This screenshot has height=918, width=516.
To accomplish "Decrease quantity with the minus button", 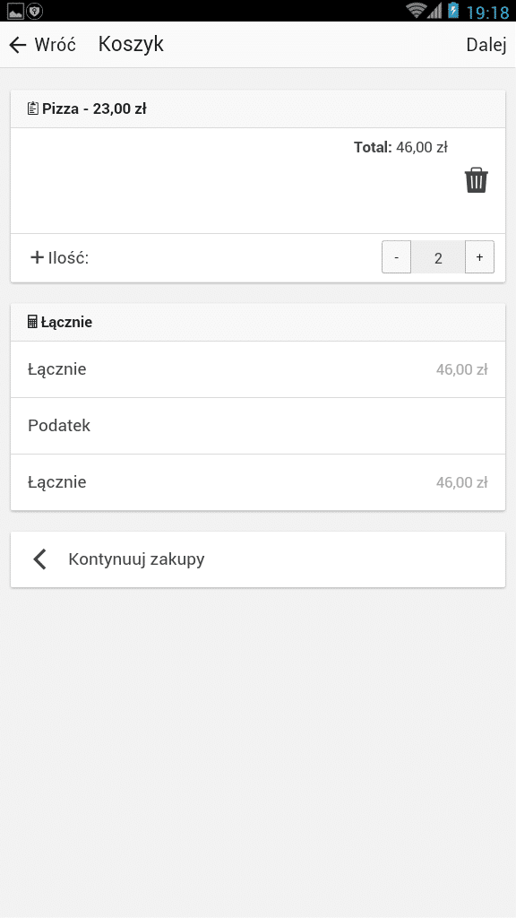I will [397, 257].
